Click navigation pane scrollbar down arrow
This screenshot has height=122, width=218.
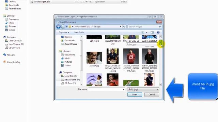pyautogui.click(x=81, y=84)
